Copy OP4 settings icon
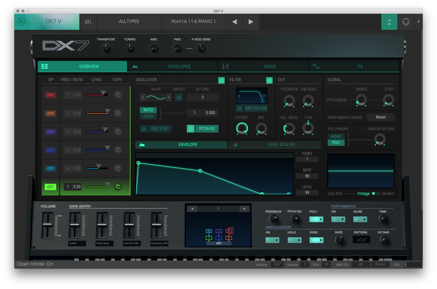This screenshot has height=289, width=437. [118, 132]
